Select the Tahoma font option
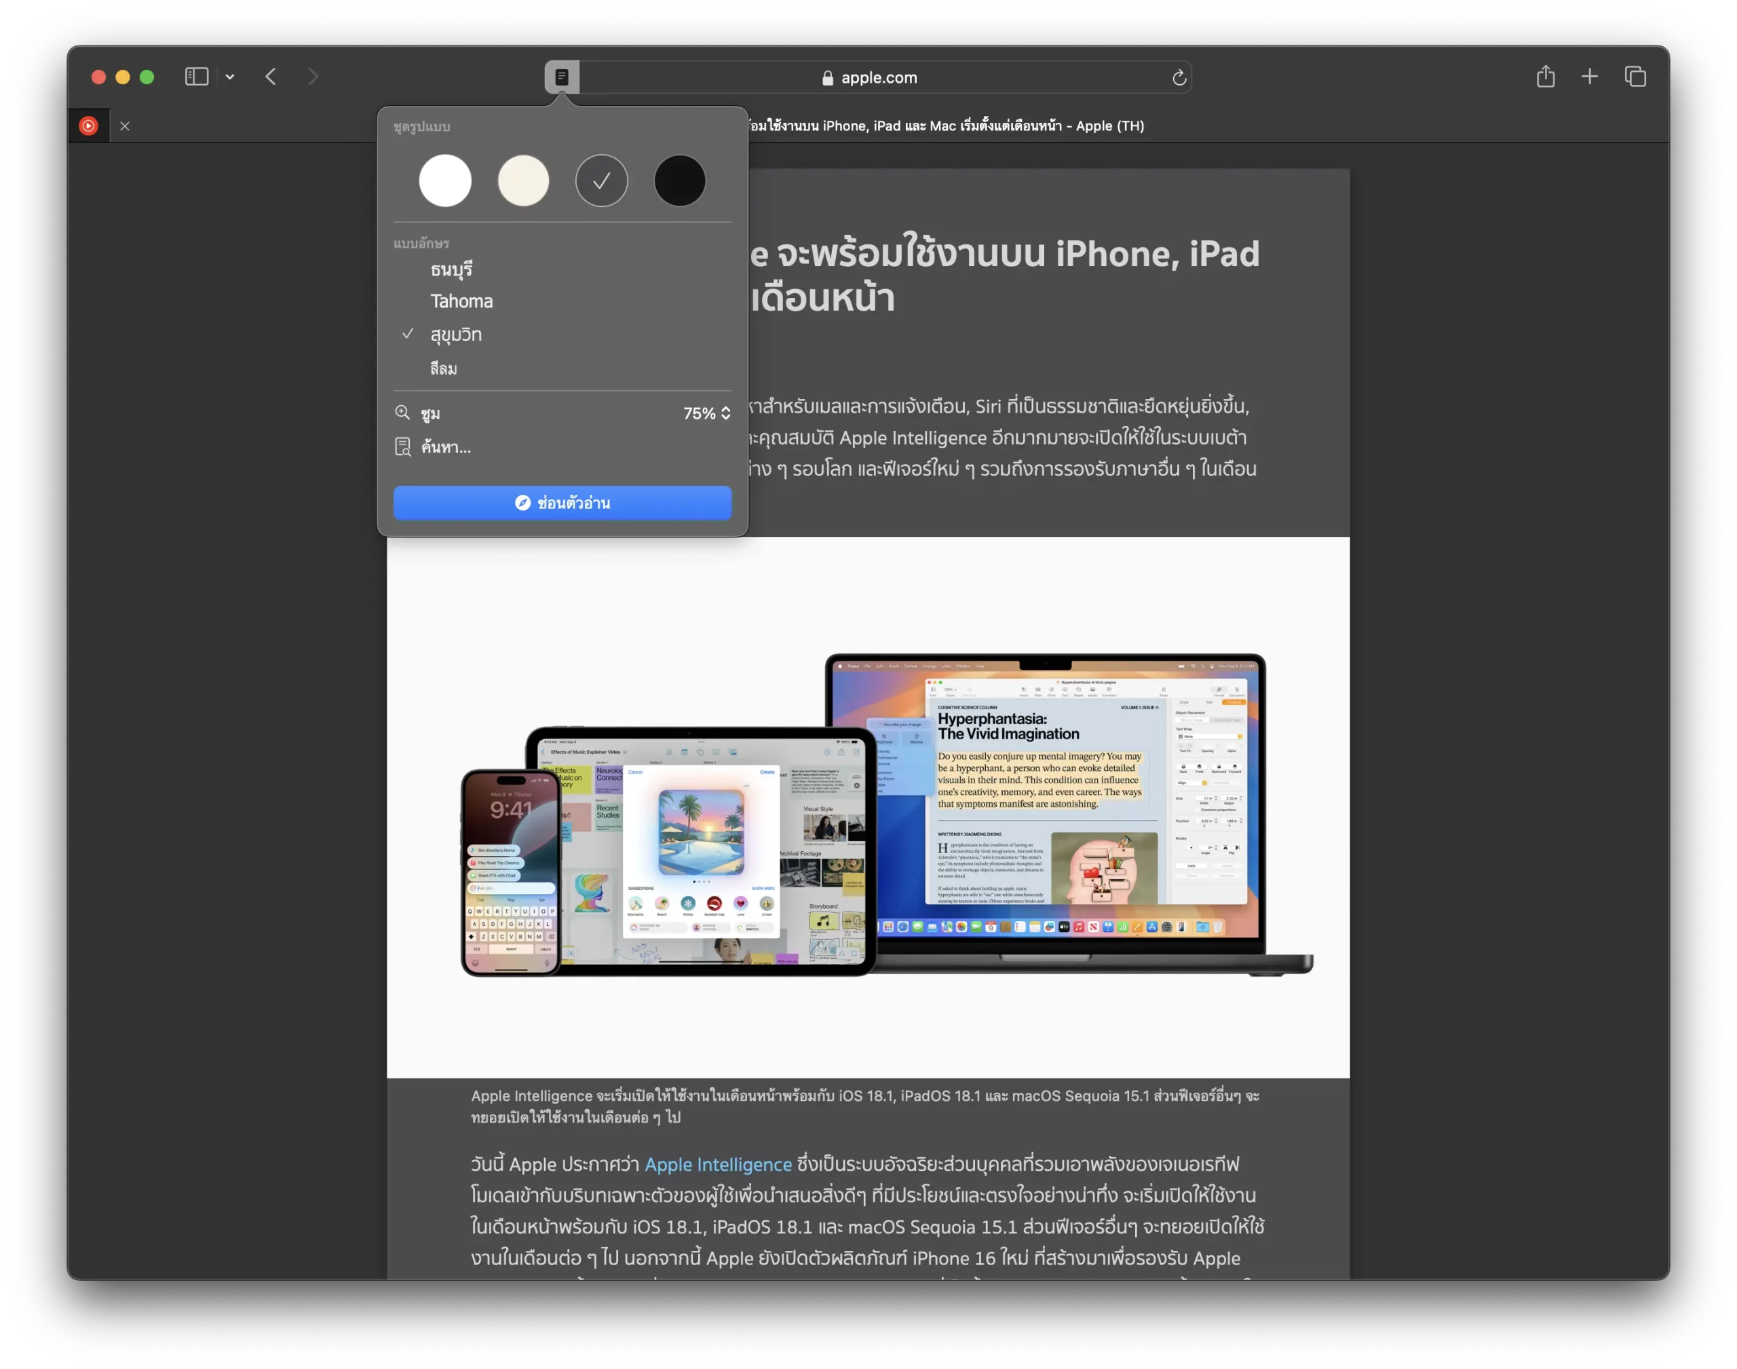Screen dimensions: 1737x1369 (461, 301)
